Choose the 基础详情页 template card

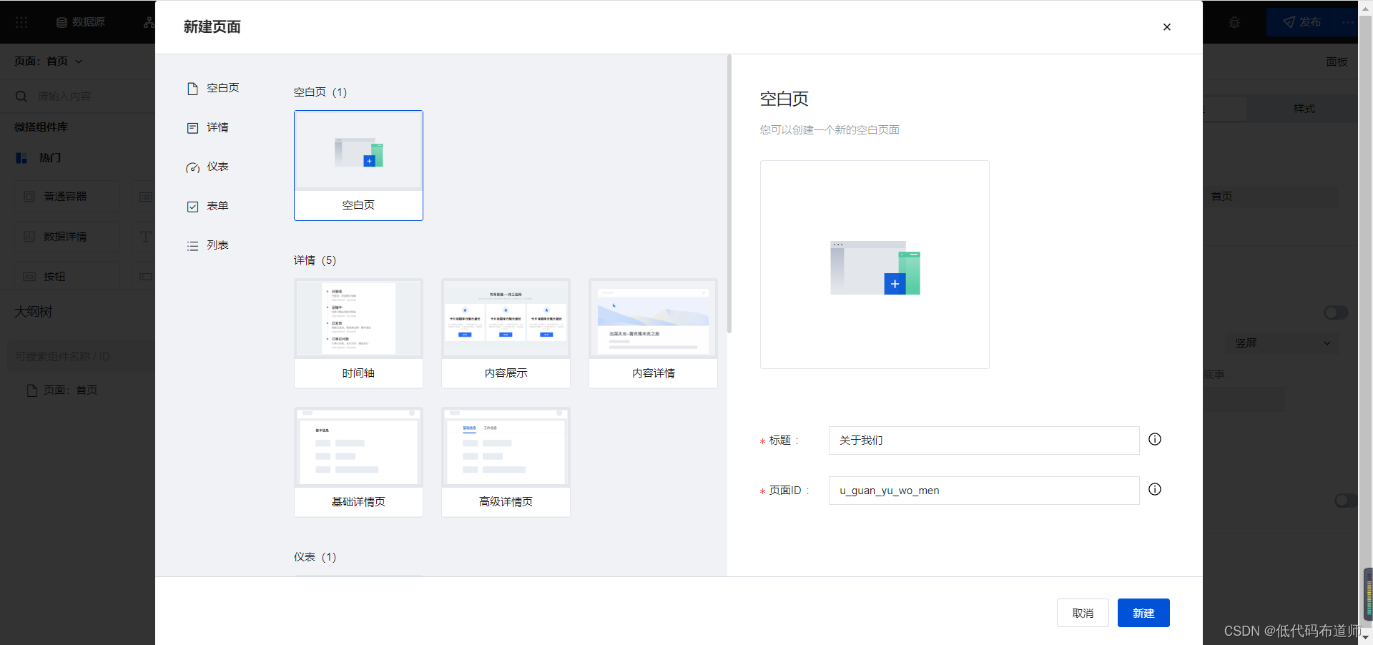358,462
